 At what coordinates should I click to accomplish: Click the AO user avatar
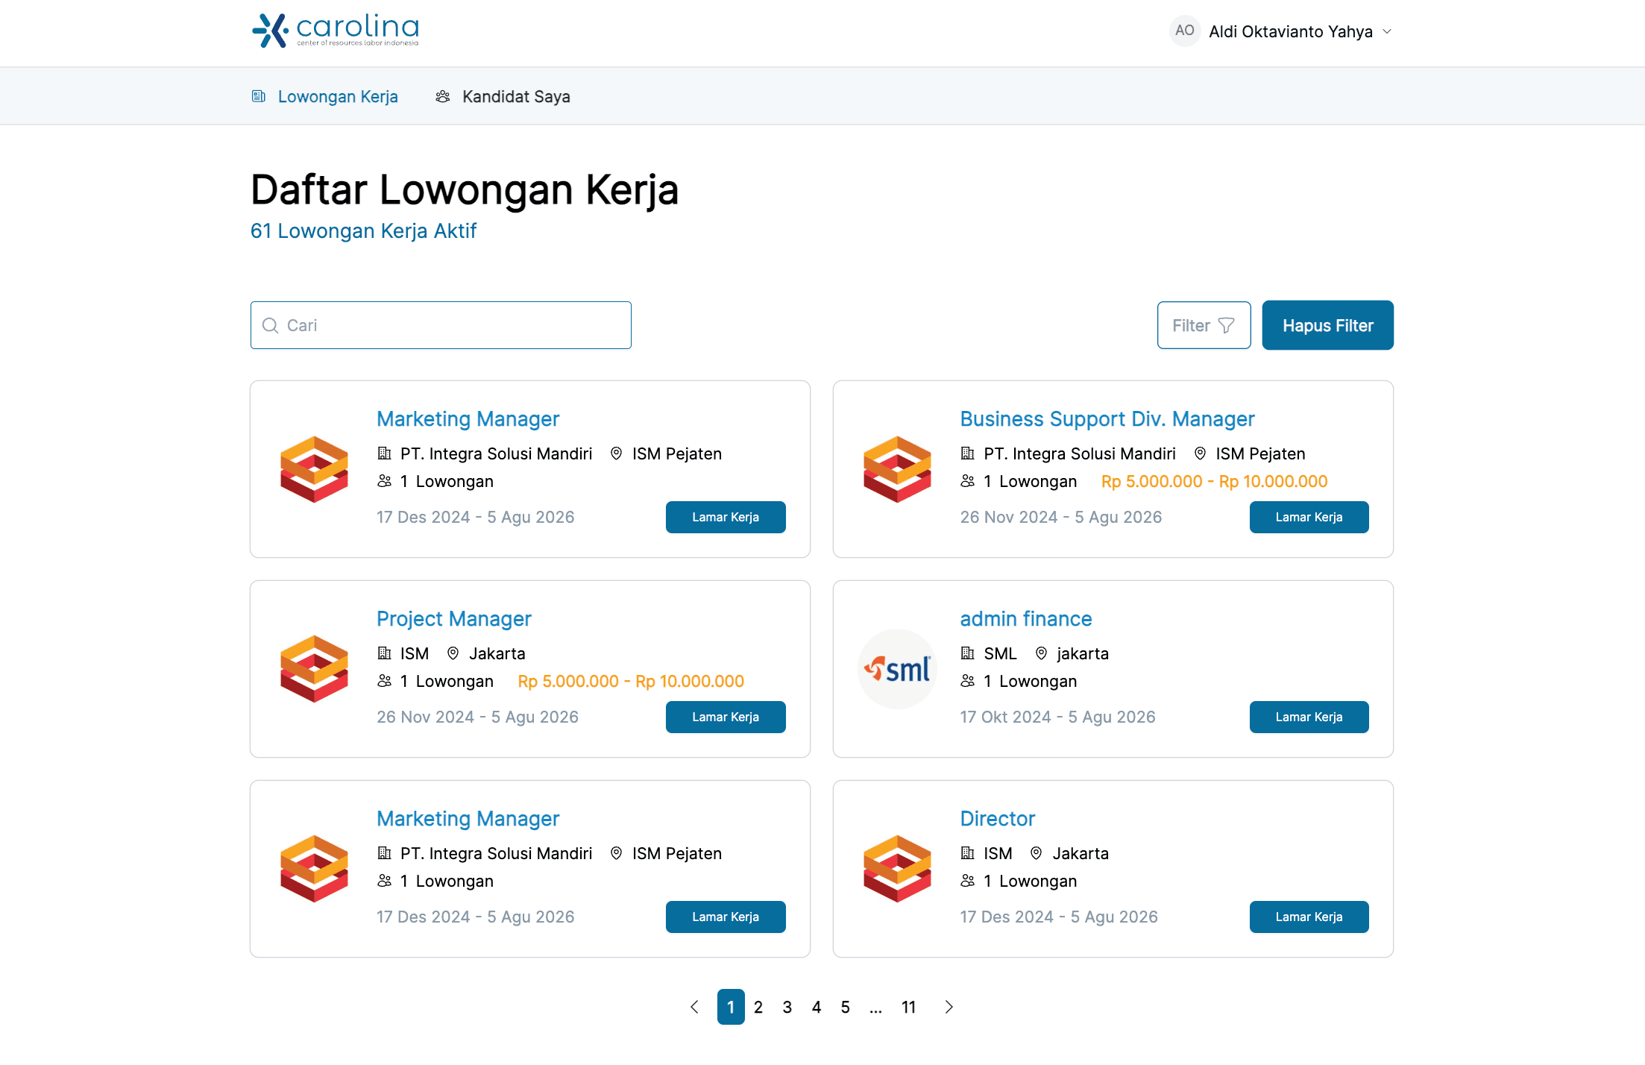tap(1184, 31)
